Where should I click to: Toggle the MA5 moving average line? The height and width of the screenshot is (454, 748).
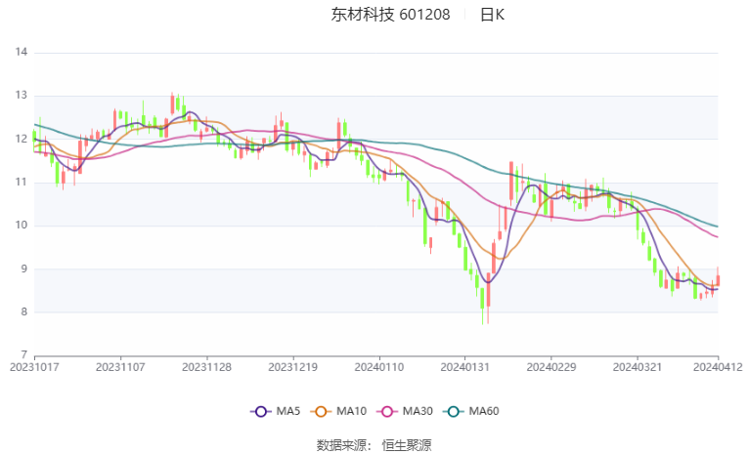click(x=276, y=411)
